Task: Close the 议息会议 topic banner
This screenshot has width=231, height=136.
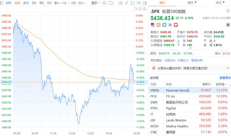Action: pyautogui.click(x=228, y=68)
